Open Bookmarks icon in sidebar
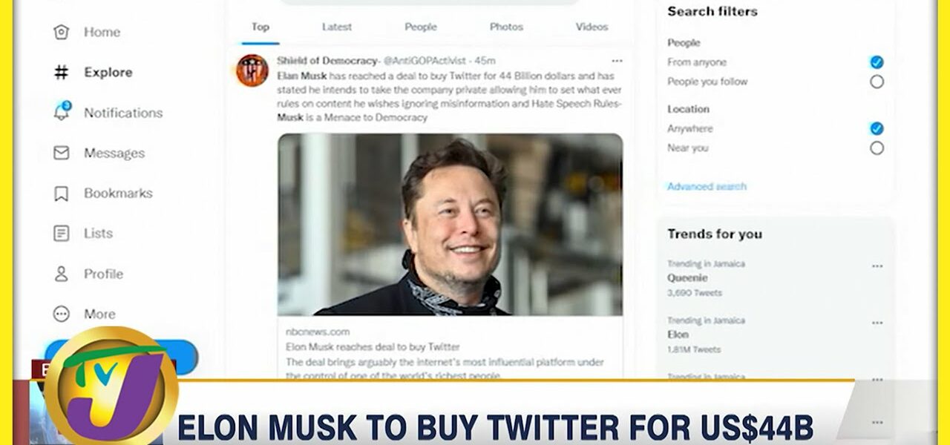 pos(61,194)
